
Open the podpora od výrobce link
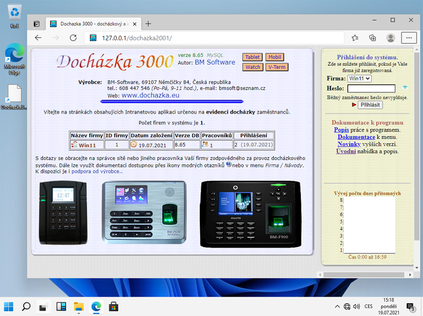pyautogui.click(x=95, y=172)
